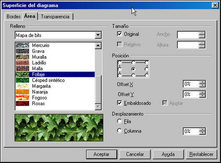Image resolution: width=221 pixels, height=163 pixels.
Task: Select the Grava bitmap texture
Action: [55, 51]
